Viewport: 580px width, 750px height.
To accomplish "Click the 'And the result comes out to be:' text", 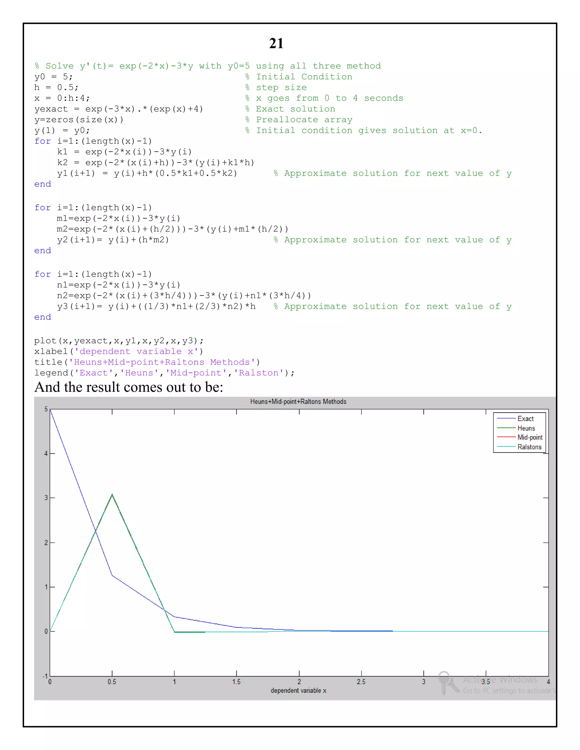I will pos(129,387).
